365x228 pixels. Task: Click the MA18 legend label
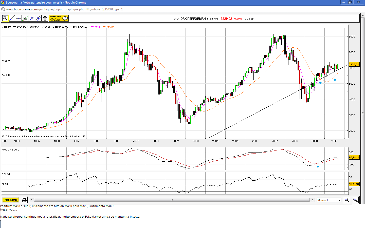coord(110,27)
